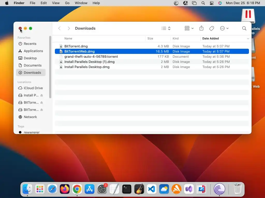Open the Share button in Finder toolbar
This screenshot has width=265, height=198.
[201, 28]
